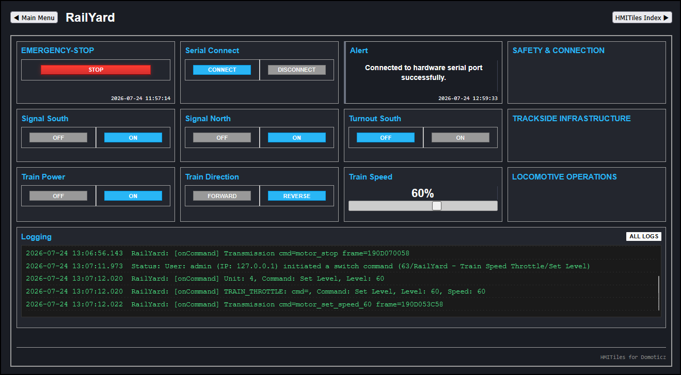Screen dimensions: 681x375
Task: Click the Alert timestamp 12:59:33
Action: [x=468, y=98]
